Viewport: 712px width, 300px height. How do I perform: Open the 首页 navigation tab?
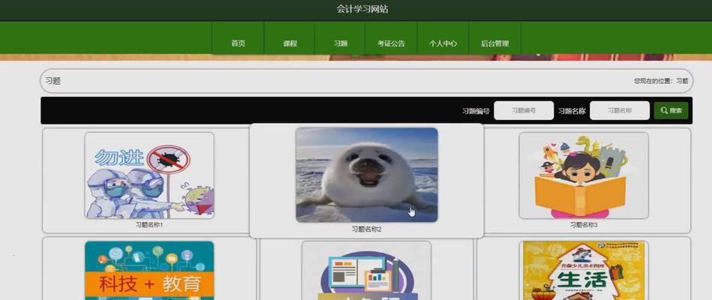[238, 43]
